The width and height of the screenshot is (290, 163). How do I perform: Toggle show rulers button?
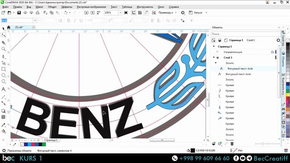(x=134, y=13)
